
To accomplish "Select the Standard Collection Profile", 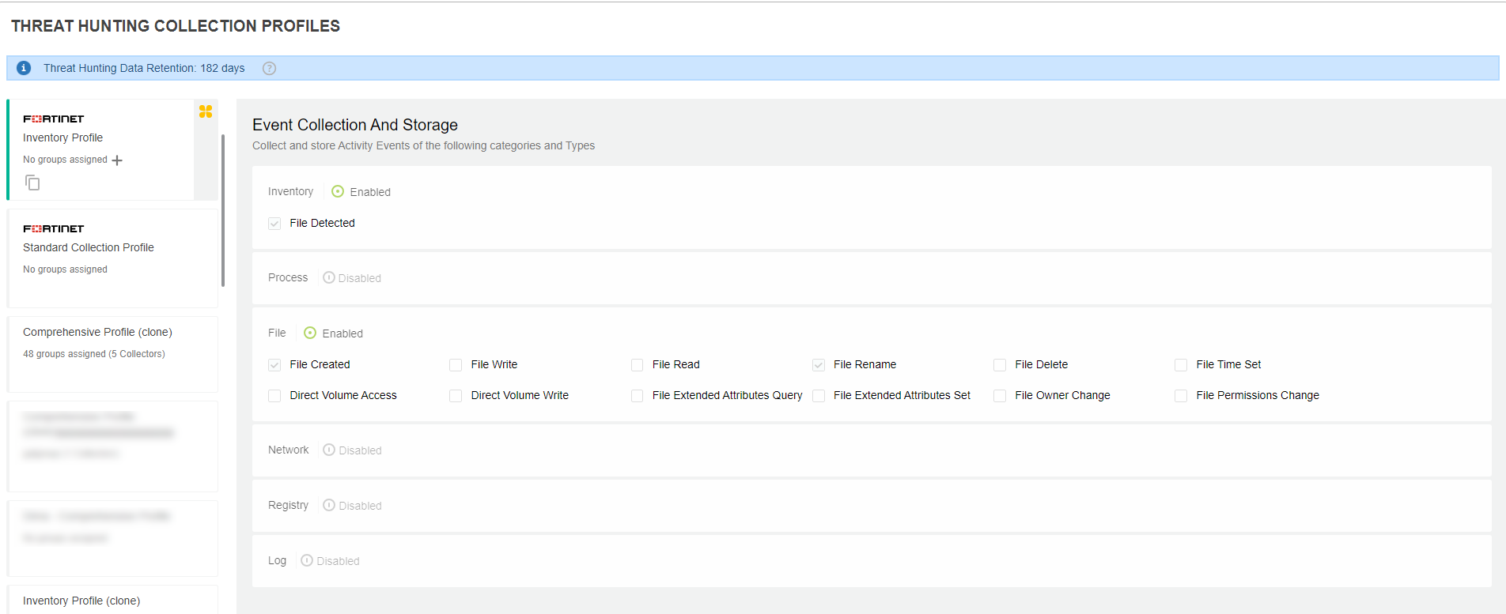I will pos(89,247).
